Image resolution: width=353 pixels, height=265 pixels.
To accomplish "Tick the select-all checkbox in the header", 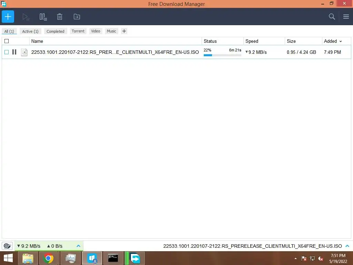I will [7, 41].
